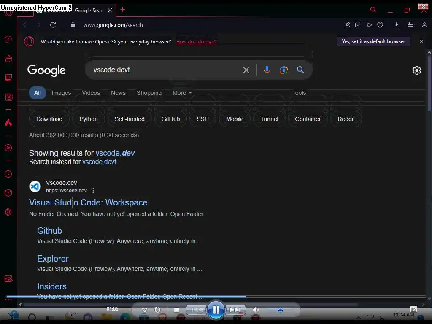Viewport: 432px width, 324px height.
Task: Set Opera GX as default browser
Action: (374, 41)
